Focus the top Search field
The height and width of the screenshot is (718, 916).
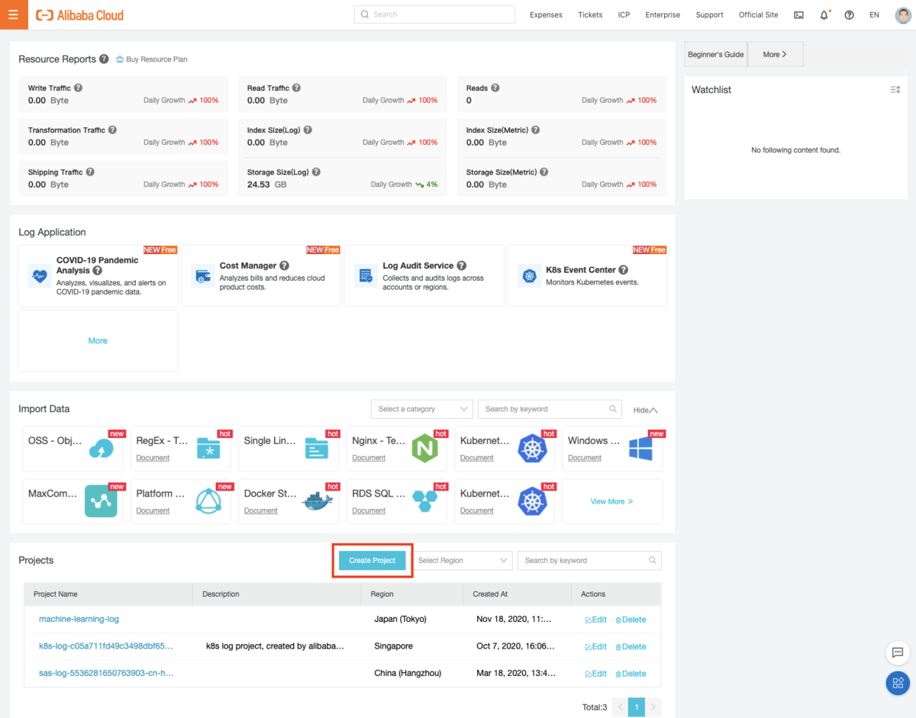pyautogui.click(x=434, y=14)
